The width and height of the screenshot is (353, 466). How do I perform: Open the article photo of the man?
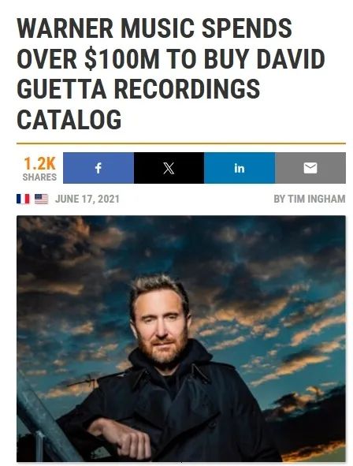181,339
